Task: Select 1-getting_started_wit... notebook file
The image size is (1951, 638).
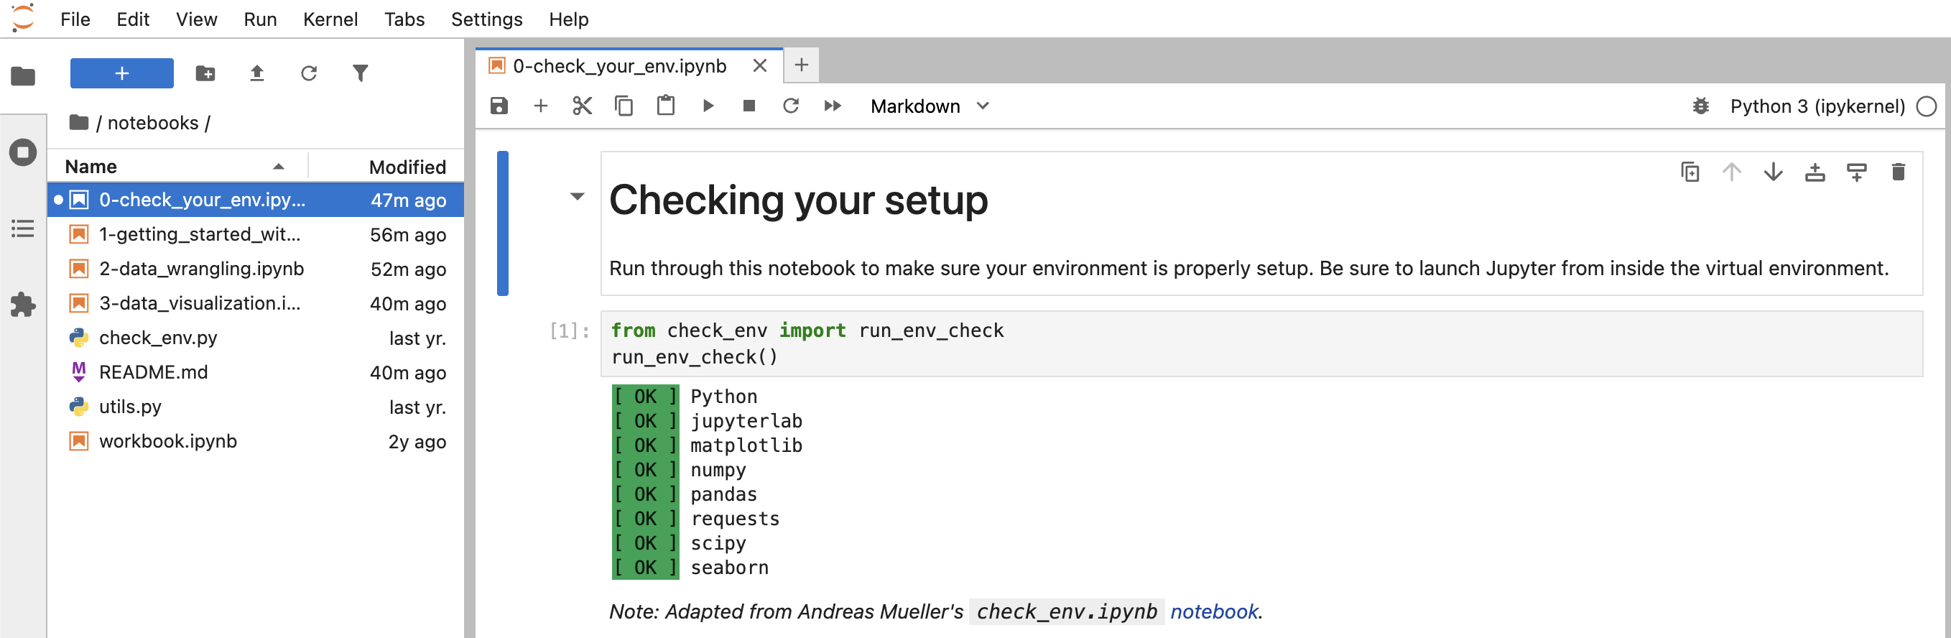Action: click(256, 235)
